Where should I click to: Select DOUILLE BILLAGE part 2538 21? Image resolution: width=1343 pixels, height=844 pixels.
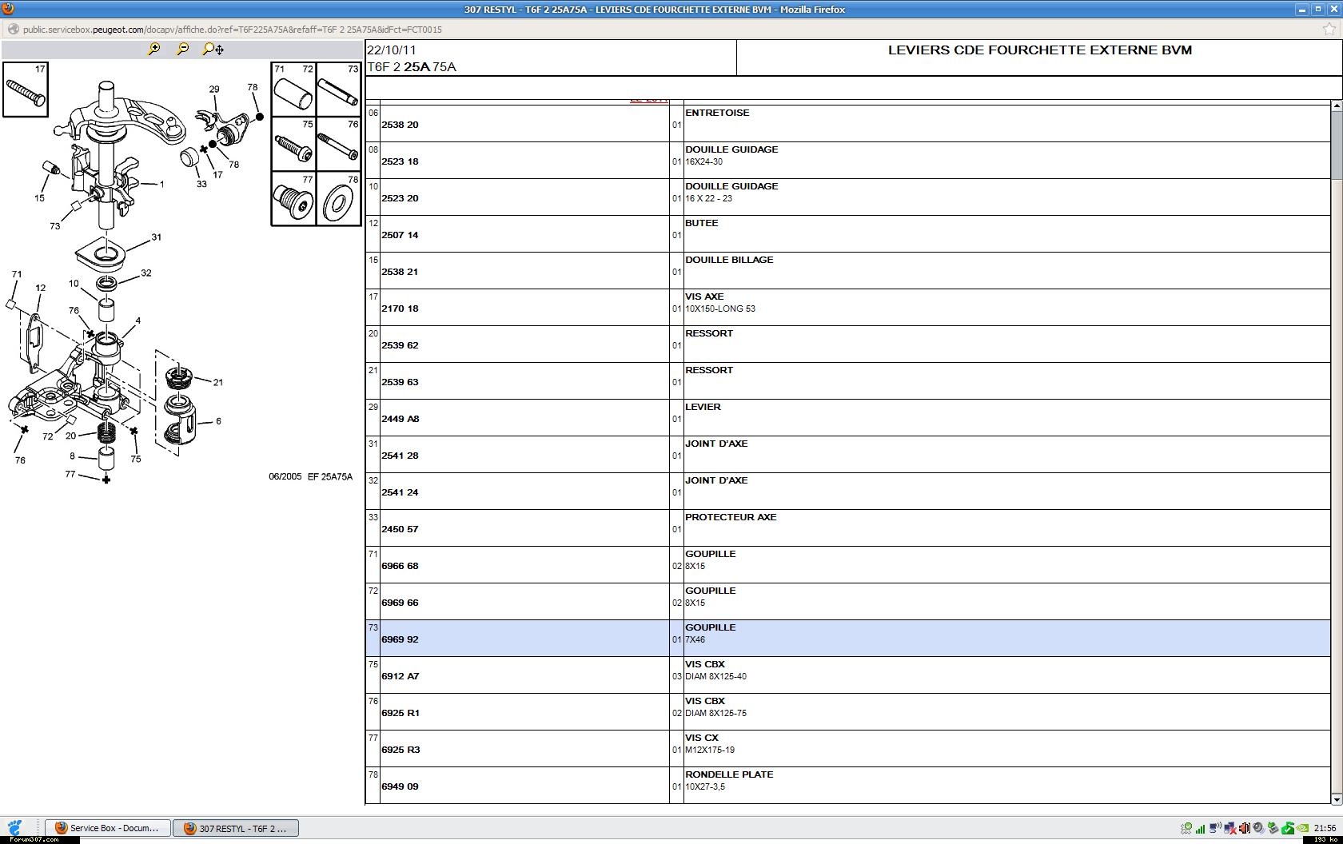coord(400,272)
